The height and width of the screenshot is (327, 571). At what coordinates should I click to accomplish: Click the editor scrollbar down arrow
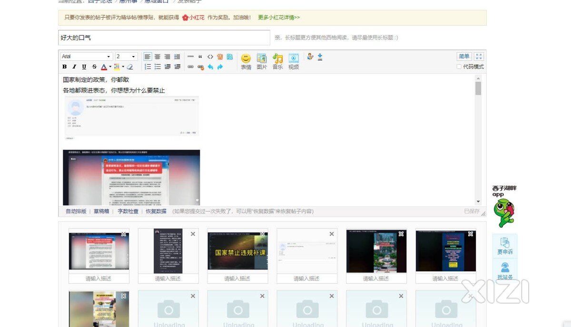[x=478, y=202]
